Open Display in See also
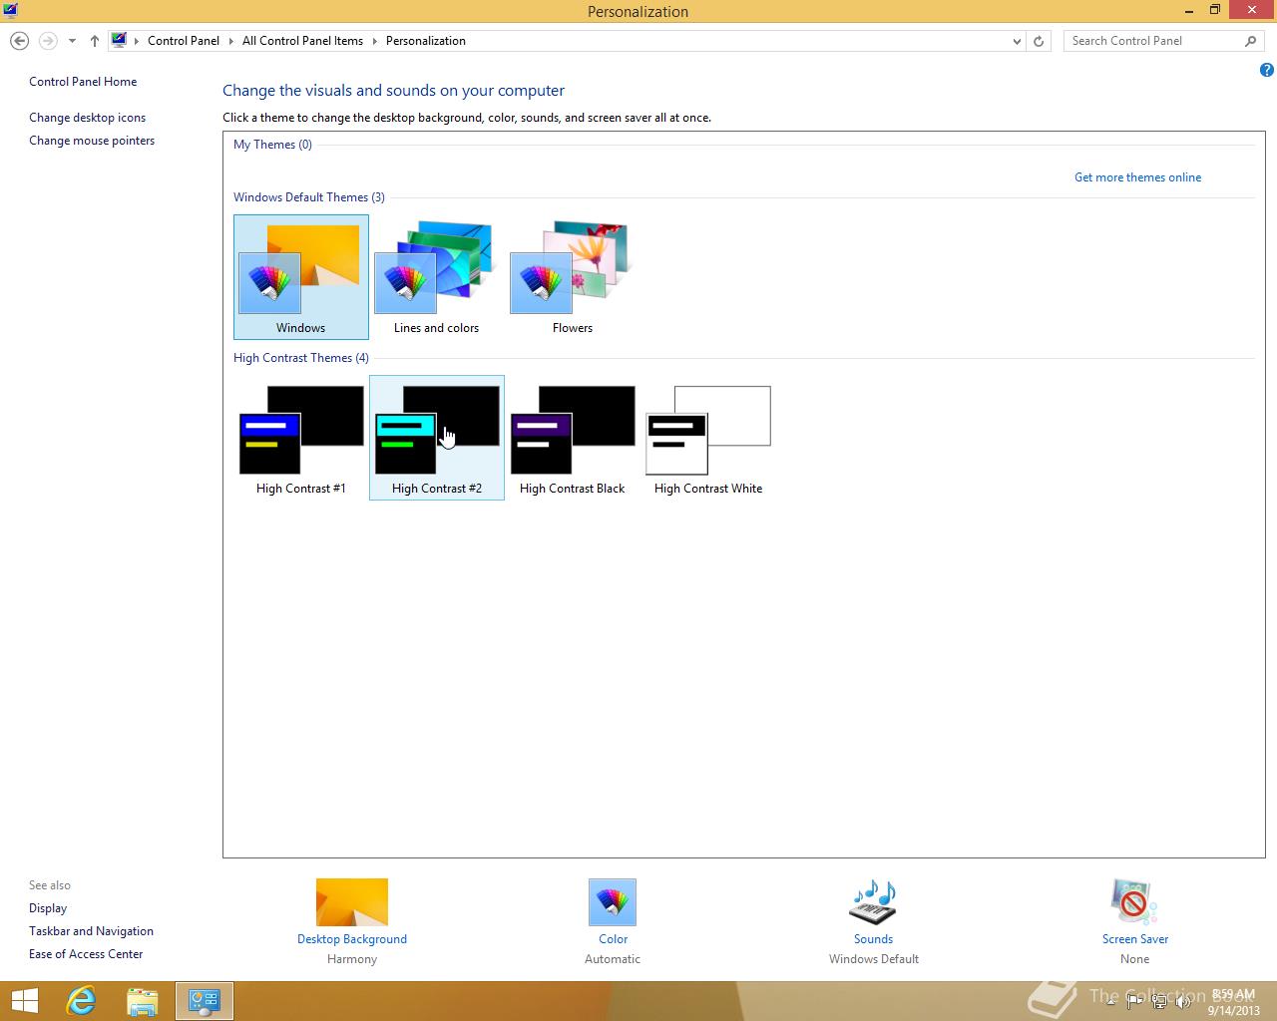1277x1021 pixels. 48,908
